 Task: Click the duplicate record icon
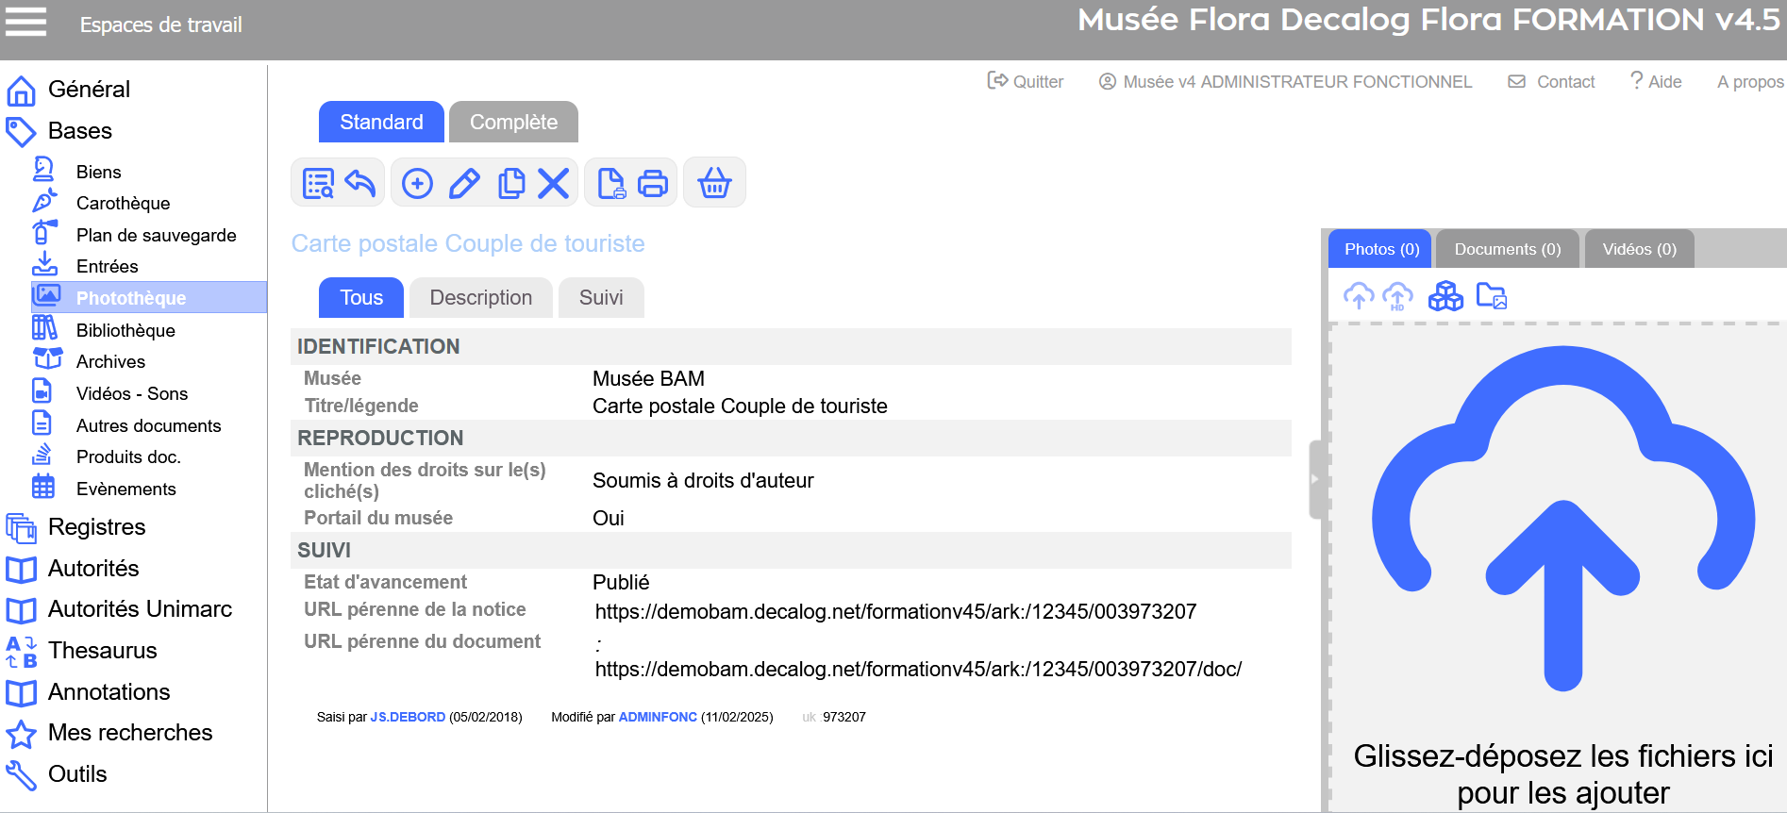click(x=511, y=183)
